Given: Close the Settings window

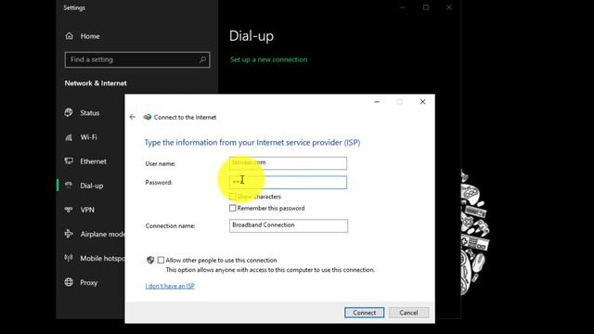Looking at the screenshot, I should pos(449,7).
